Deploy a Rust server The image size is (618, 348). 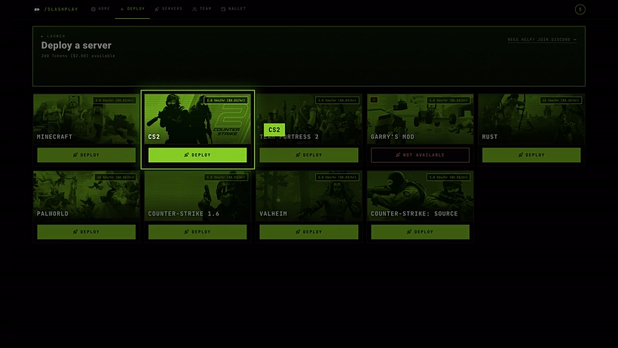click(531, 155)
